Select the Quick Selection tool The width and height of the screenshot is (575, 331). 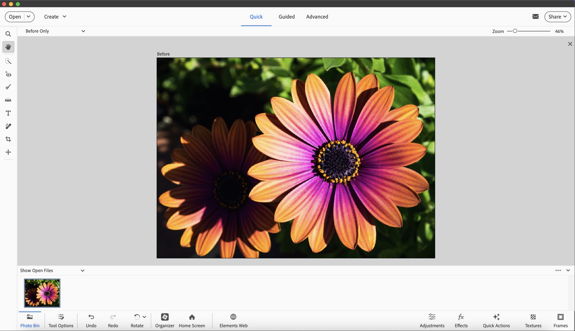point(8,61)
